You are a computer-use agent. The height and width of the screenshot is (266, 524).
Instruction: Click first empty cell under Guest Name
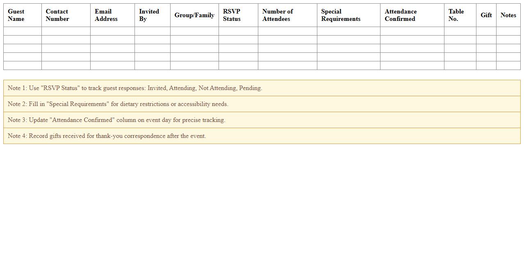(x=23, y=31)
